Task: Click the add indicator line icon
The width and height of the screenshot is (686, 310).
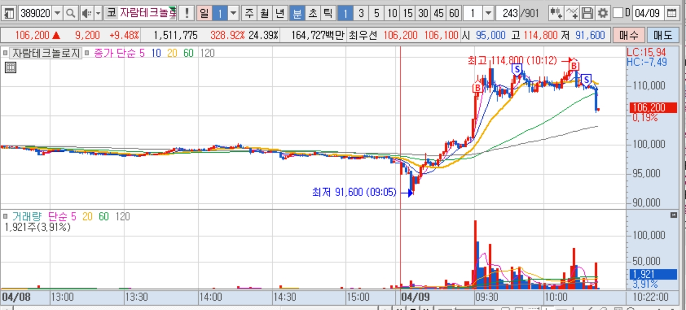Action: pos(571,12)
